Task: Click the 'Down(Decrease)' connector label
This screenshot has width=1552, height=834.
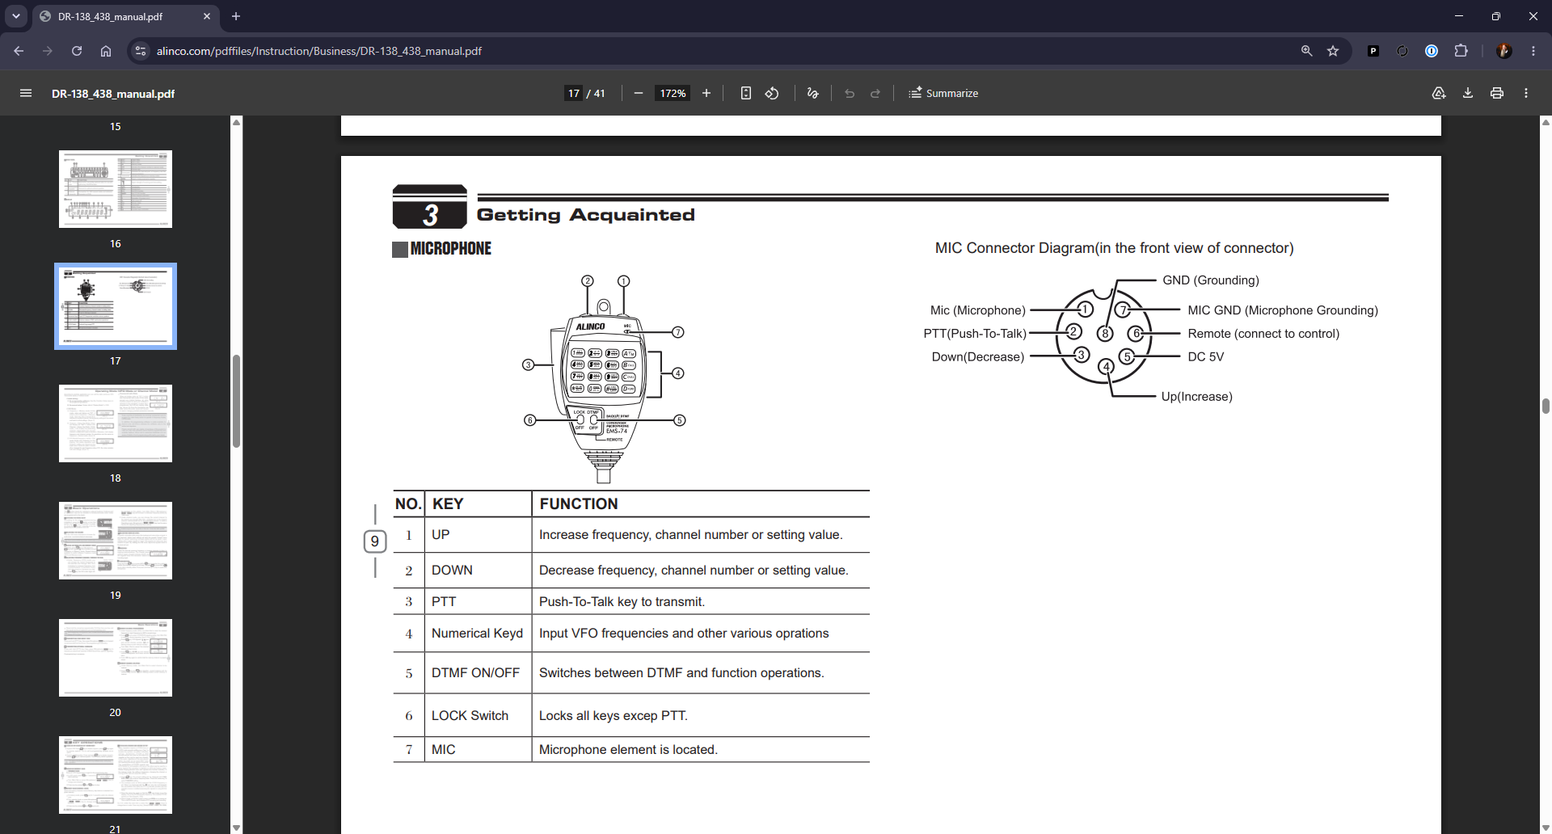Action: (977, 357)
